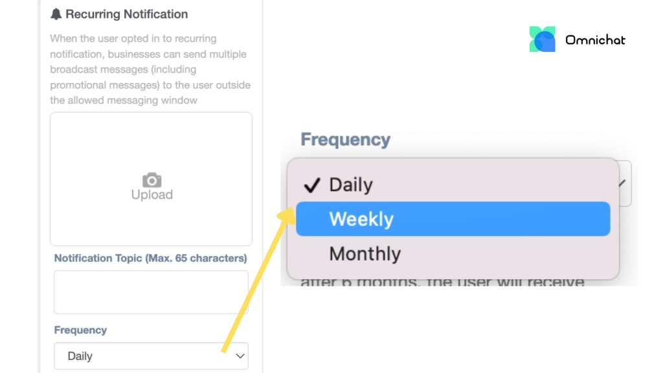Click the cut-off text below the Monthly option
Screen dimensions: 663x373
[x=442, y=283]
